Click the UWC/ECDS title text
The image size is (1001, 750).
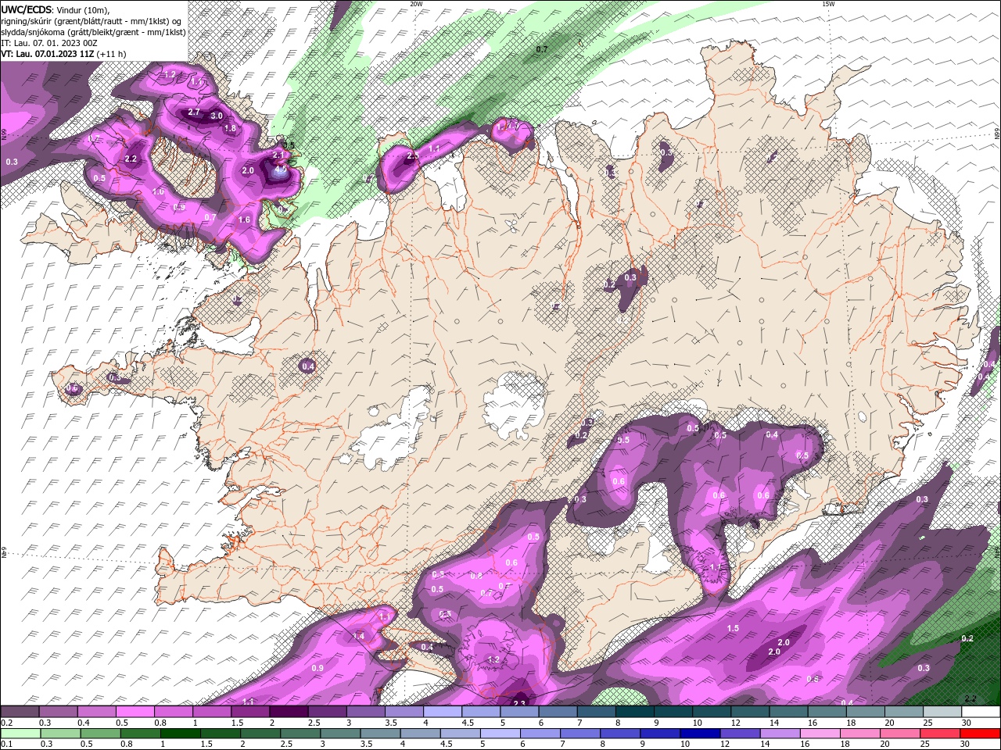tap(27, 9)
